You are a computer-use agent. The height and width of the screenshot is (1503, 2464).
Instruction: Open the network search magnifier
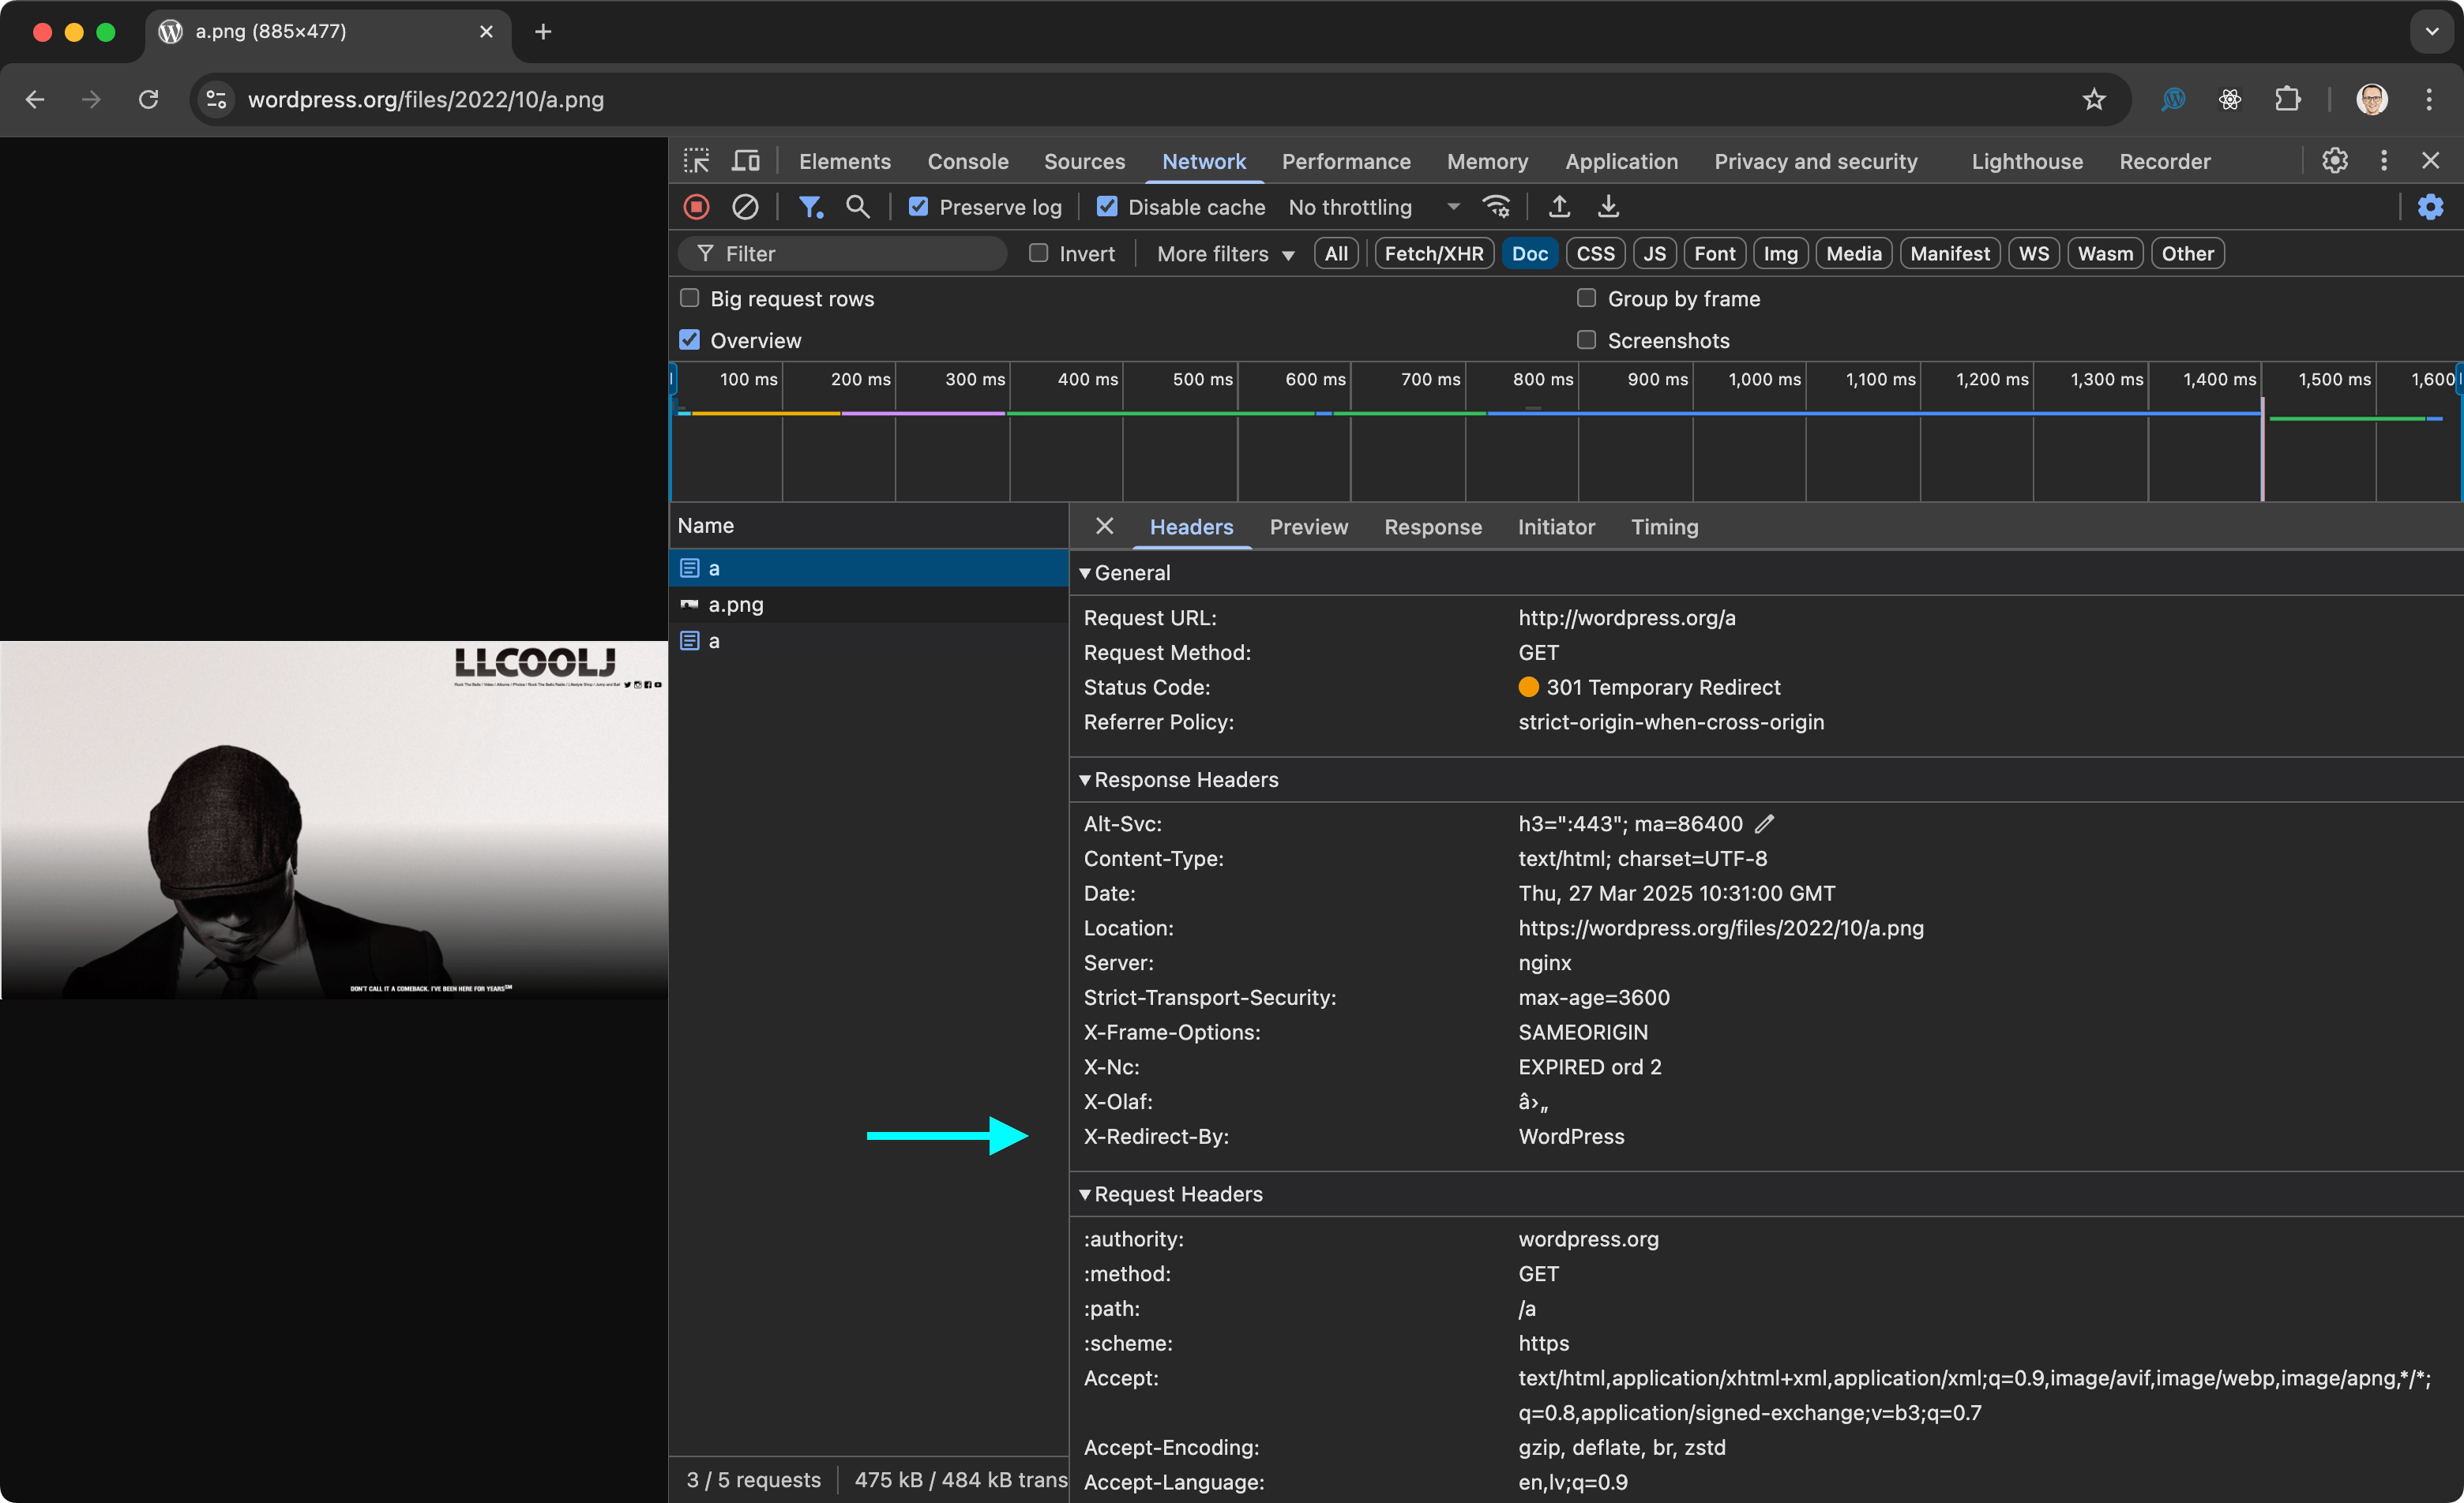coord(858,207)
